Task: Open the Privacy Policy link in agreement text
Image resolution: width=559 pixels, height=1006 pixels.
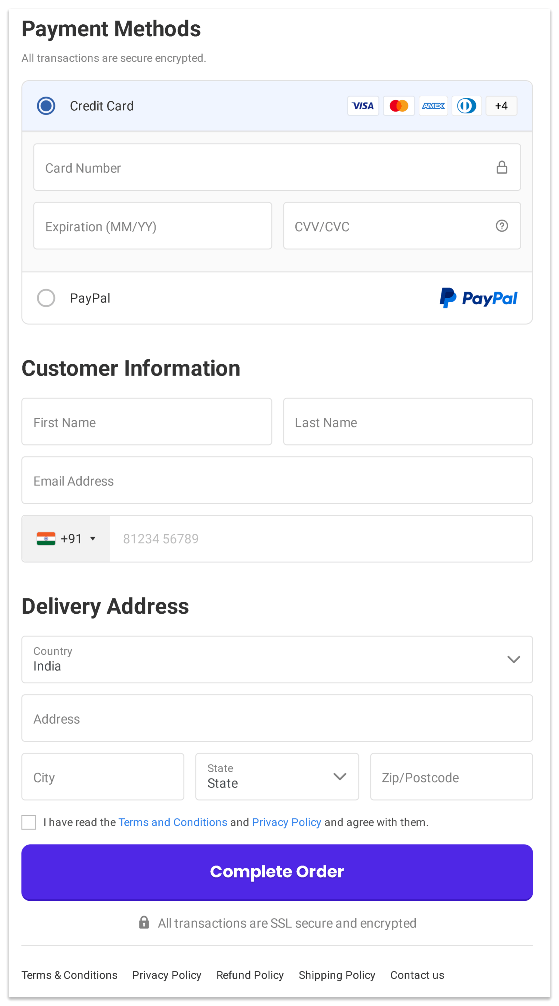Action: pyautogui.click(x=286, y=822)
